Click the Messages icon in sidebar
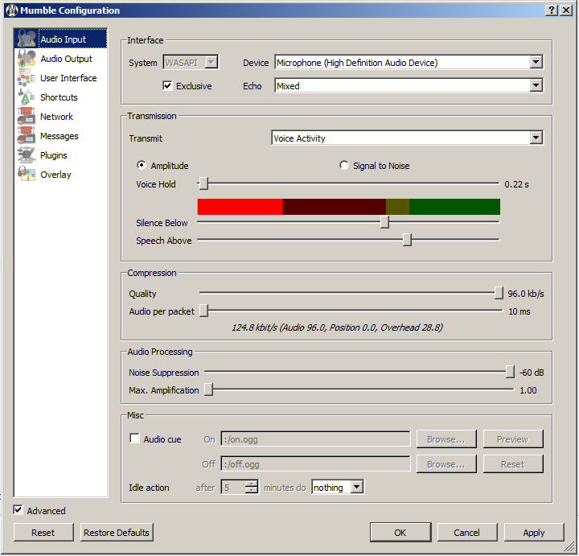 (x=27, y=136)
